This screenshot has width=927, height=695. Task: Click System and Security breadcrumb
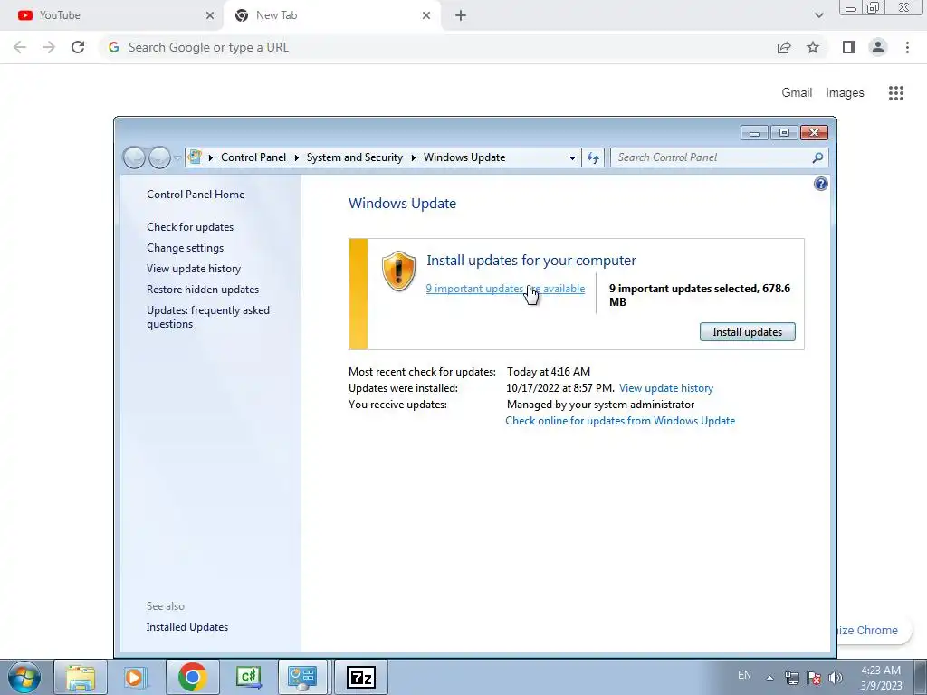pyautogui.click(x=355, y=157)
